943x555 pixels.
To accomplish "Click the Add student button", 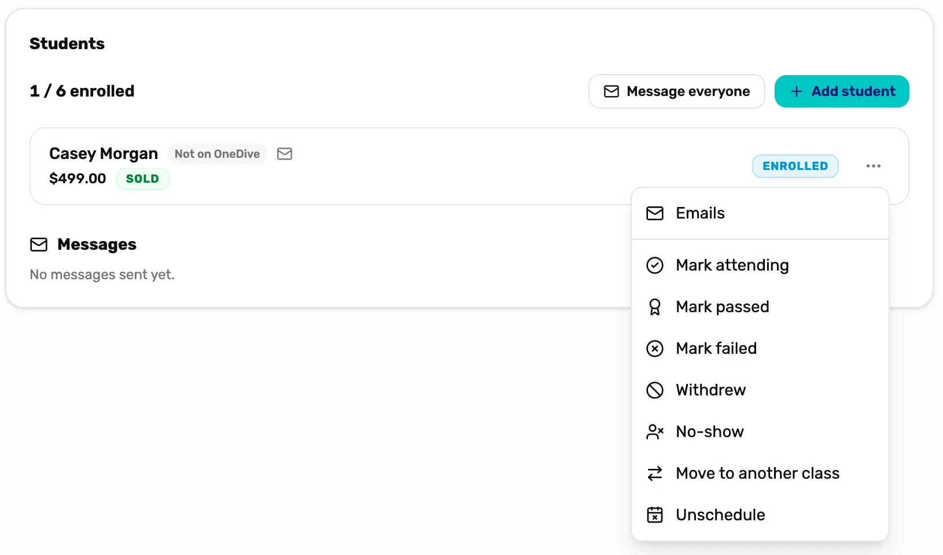I will point(842,91).
